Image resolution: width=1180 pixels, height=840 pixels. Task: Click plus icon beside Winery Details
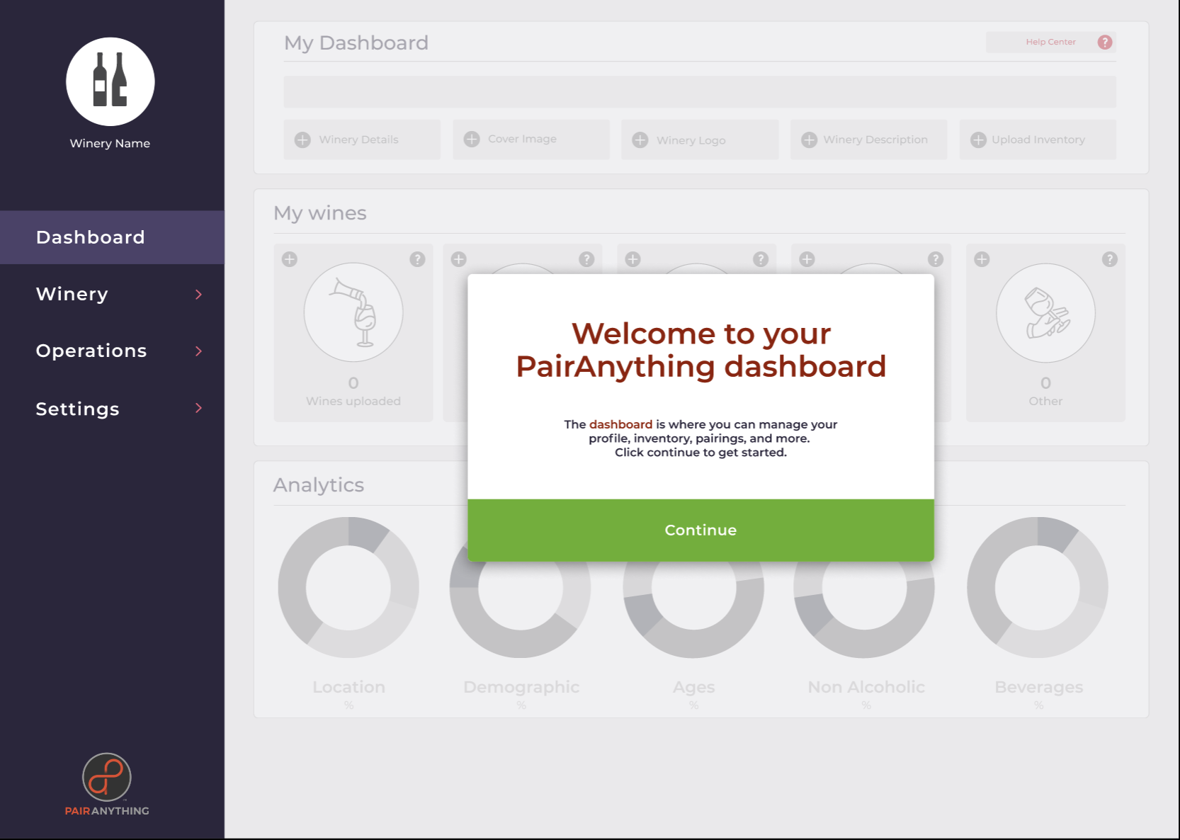(302, 140)
